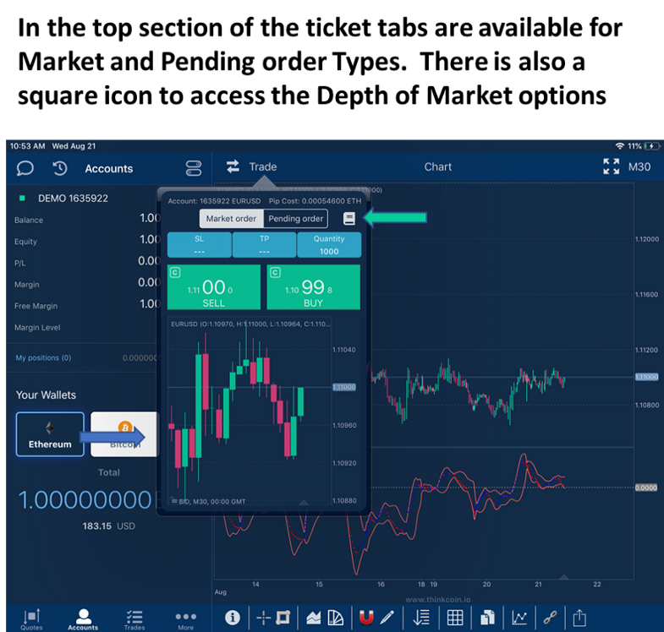Set the TP take profit field
664x632 pixels.
[x=264, y=244]
